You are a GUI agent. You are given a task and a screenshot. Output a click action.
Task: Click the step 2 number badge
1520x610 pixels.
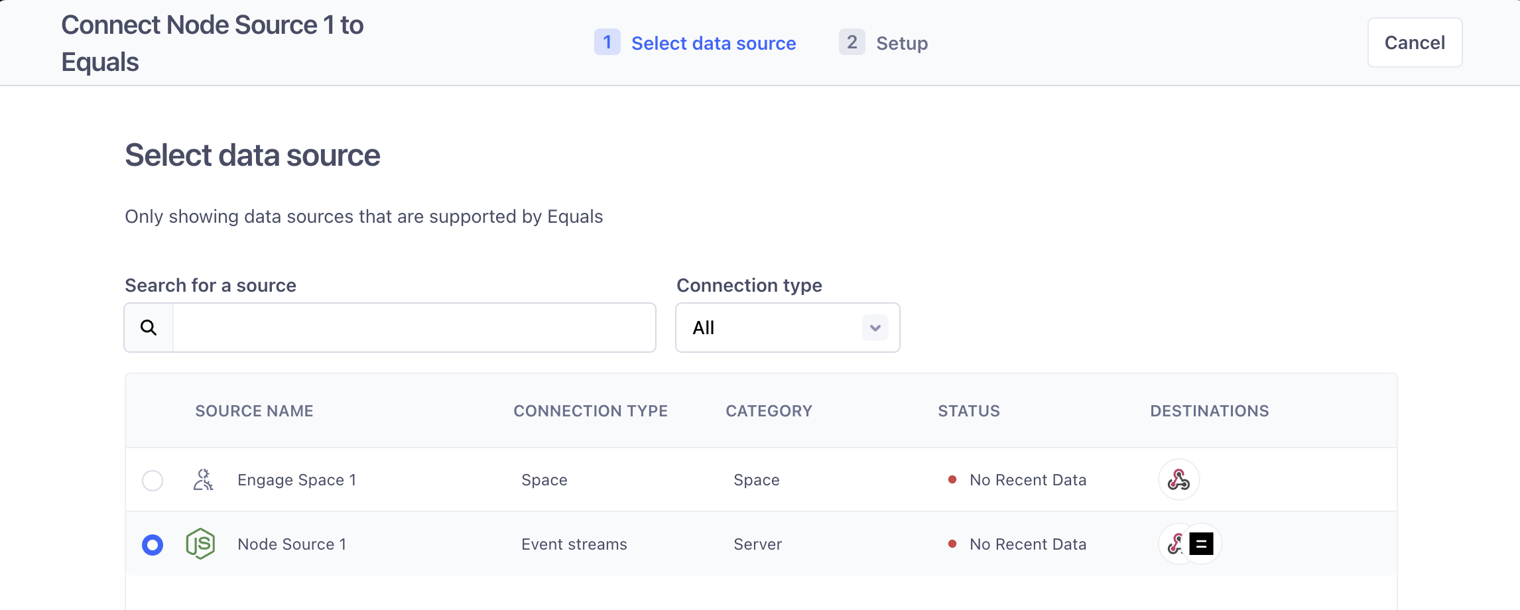point(852,42)
